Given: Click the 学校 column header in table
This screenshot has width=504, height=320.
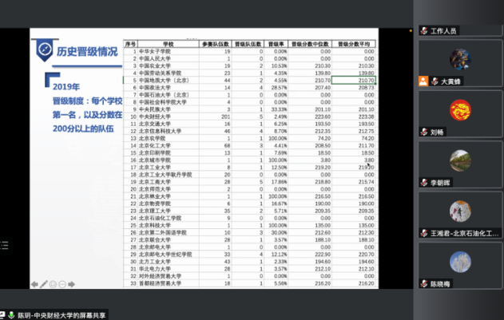Looking at the screenshot, I should point(167,44).
